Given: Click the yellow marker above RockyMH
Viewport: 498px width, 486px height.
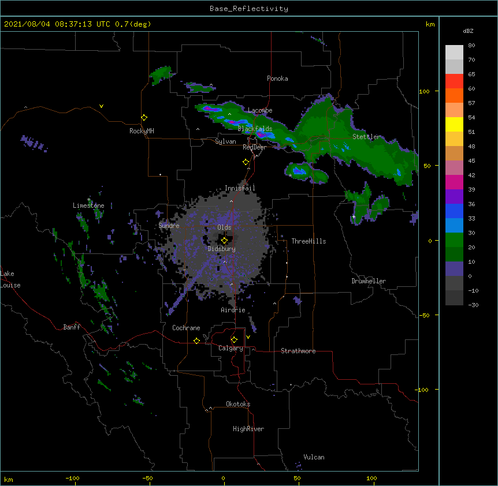Looking at the screenshot, I should coord(144,118).
